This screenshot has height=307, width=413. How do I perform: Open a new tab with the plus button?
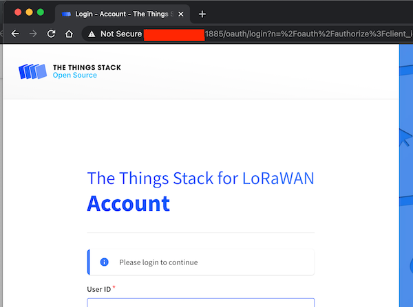tap(202, 14)
